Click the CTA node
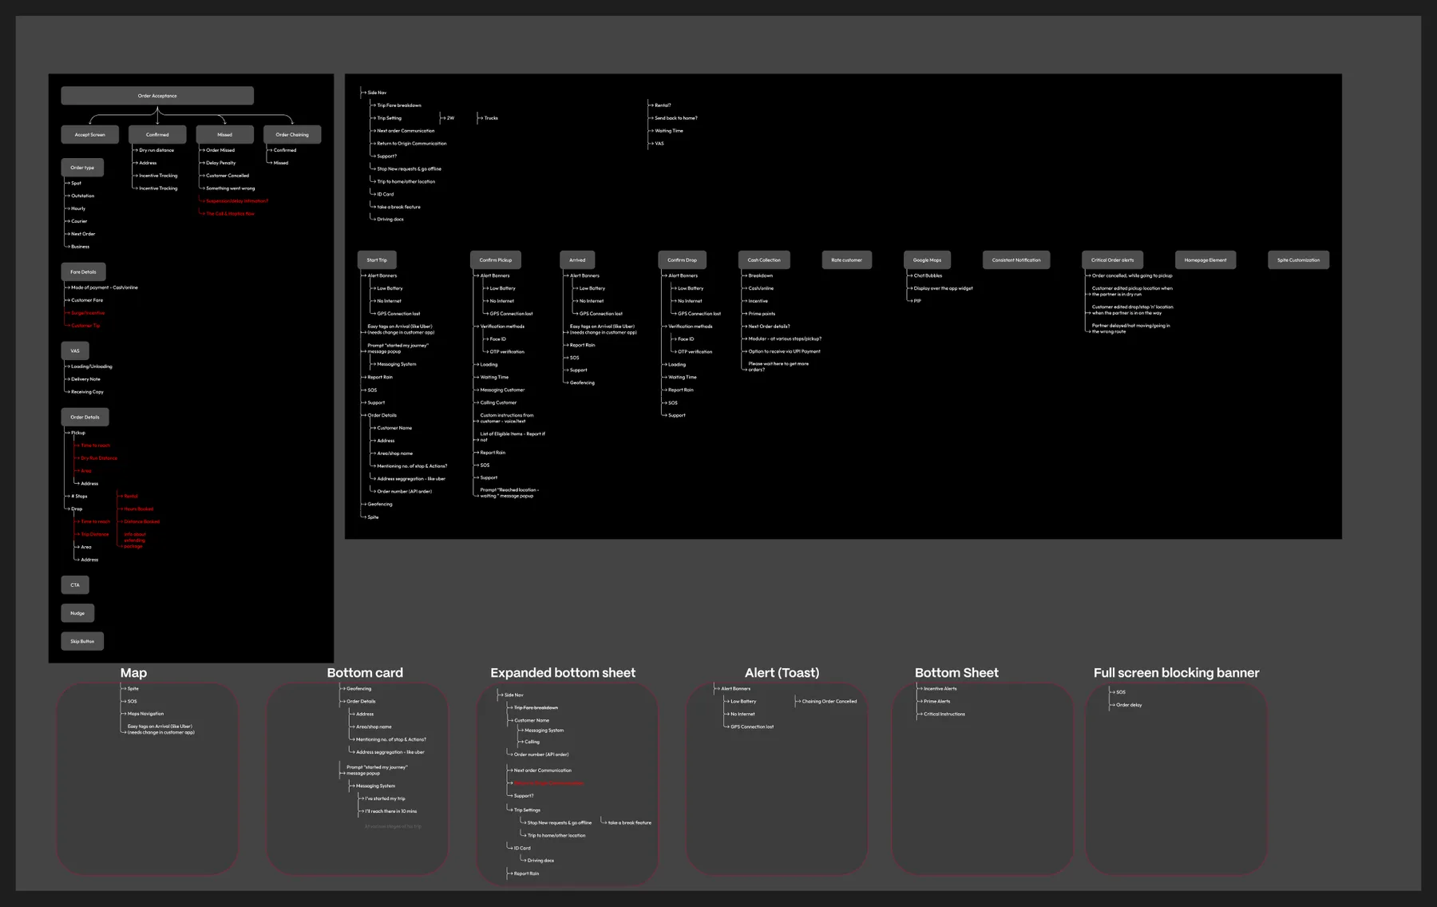The width and height of the screenshot is (1437, 907). pyautogui.click(x=75, y=585)
